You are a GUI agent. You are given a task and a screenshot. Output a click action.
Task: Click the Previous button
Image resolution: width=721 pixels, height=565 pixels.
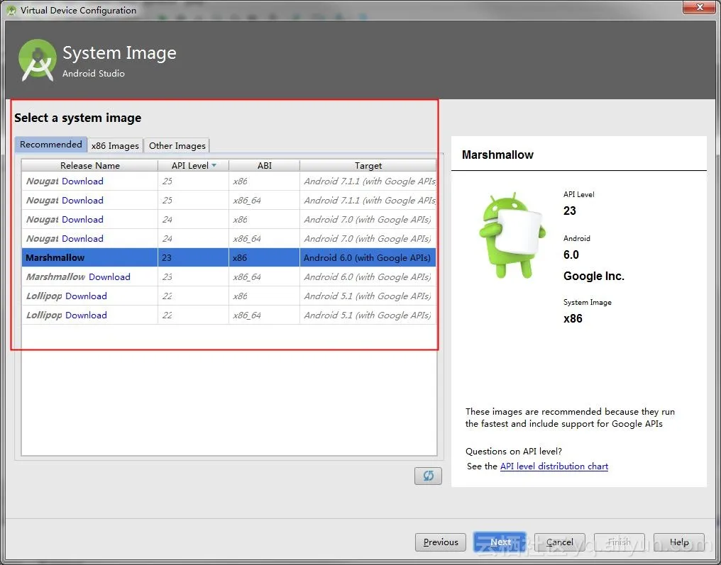(441, 542)
